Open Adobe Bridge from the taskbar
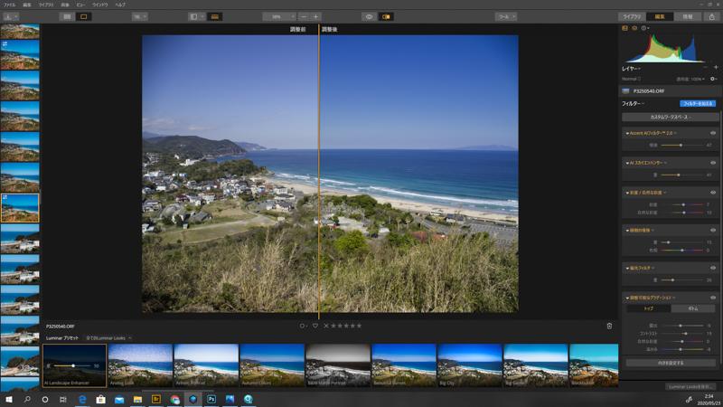The image size is (723, 407). click(x=155, y=399)
